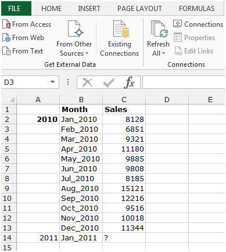Select the cell containing the question mark
Image resolution: width=226 pixels, height=252 pixels.
tap(124, 237)
